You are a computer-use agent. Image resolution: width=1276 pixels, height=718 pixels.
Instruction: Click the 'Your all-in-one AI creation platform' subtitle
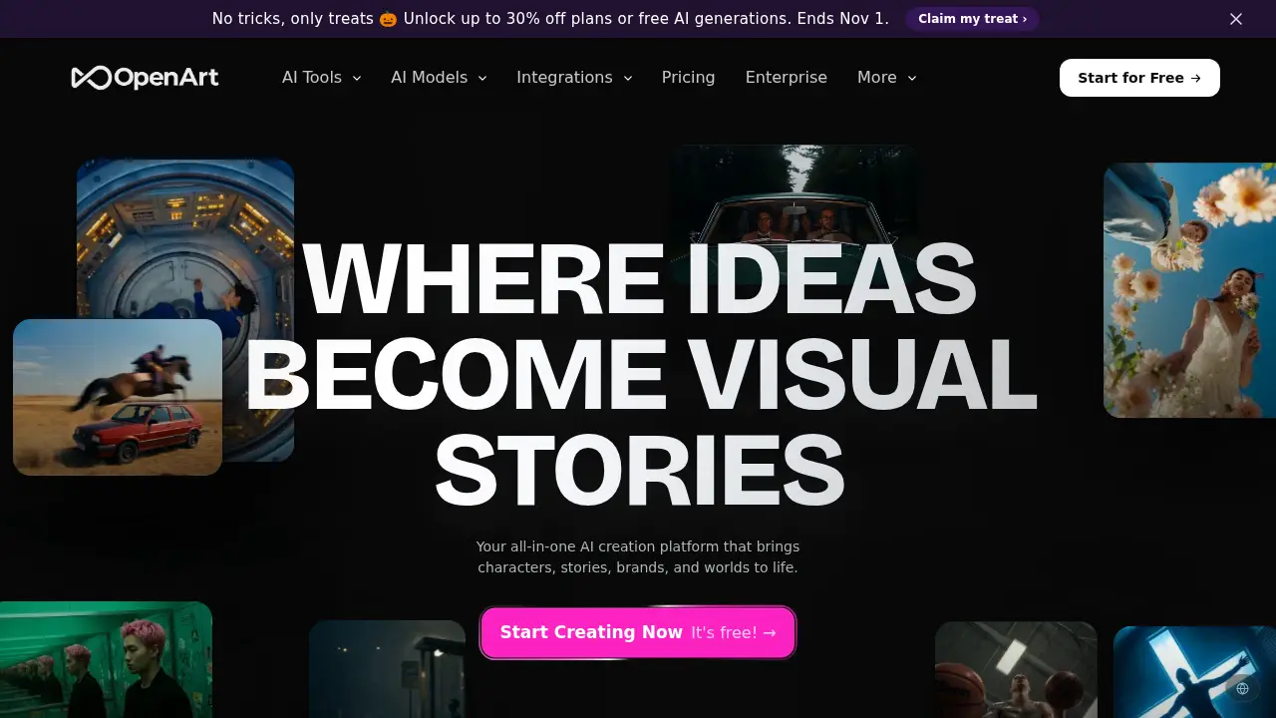638,556
